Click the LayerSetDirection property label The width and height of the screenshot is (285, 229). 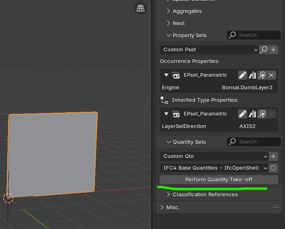184,126
